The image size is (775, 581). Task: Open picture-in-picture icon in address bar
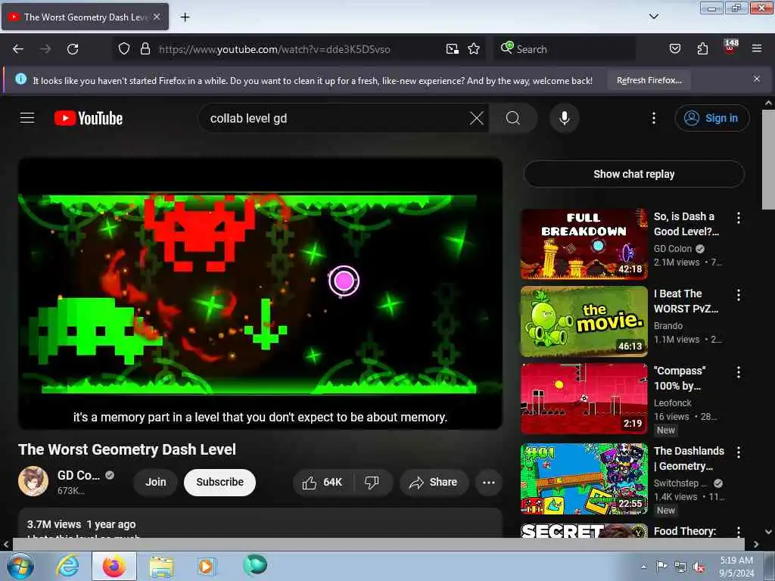tap(453, 49)
